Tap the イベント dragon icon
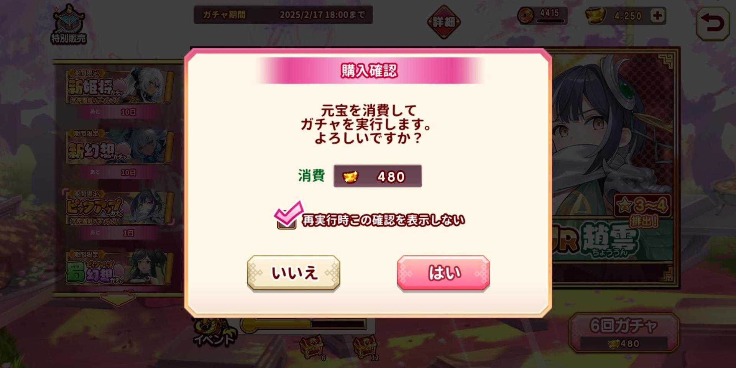736x368 pixels. pyautogui.click(x=214, y=332)
